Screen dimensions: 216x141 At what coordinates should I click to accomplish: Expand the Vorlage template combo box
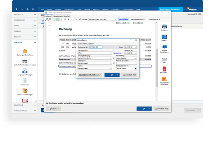pyautogui.click(x=103, y=19)
